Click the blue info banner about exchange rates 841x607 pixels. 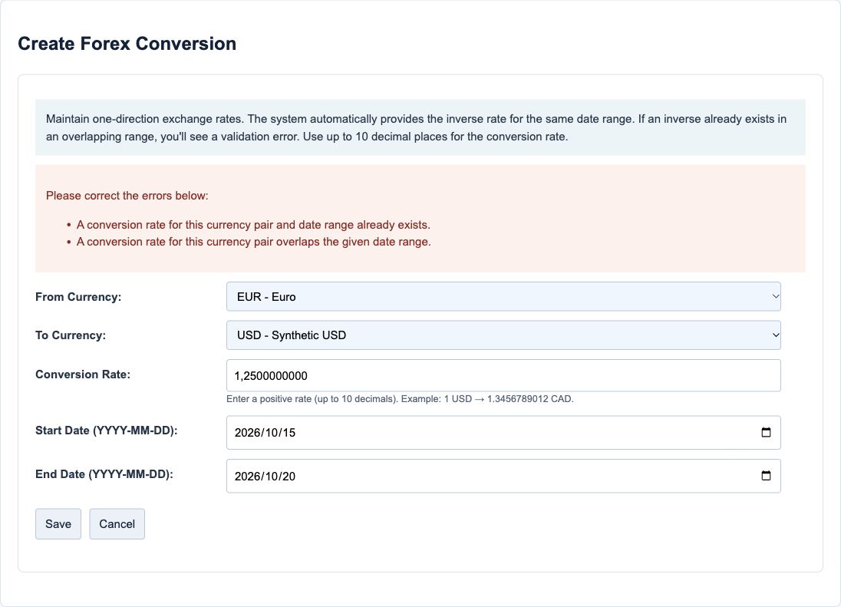pyautogui.click(x=420, y=127)
